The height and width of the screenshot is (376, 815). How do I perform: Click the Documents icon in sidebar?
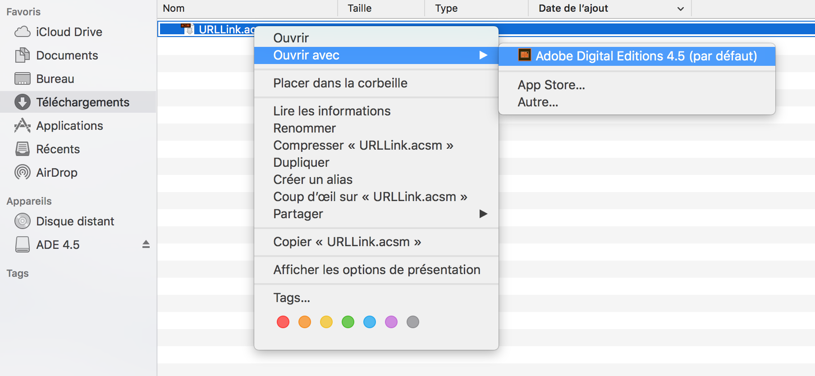23,55
